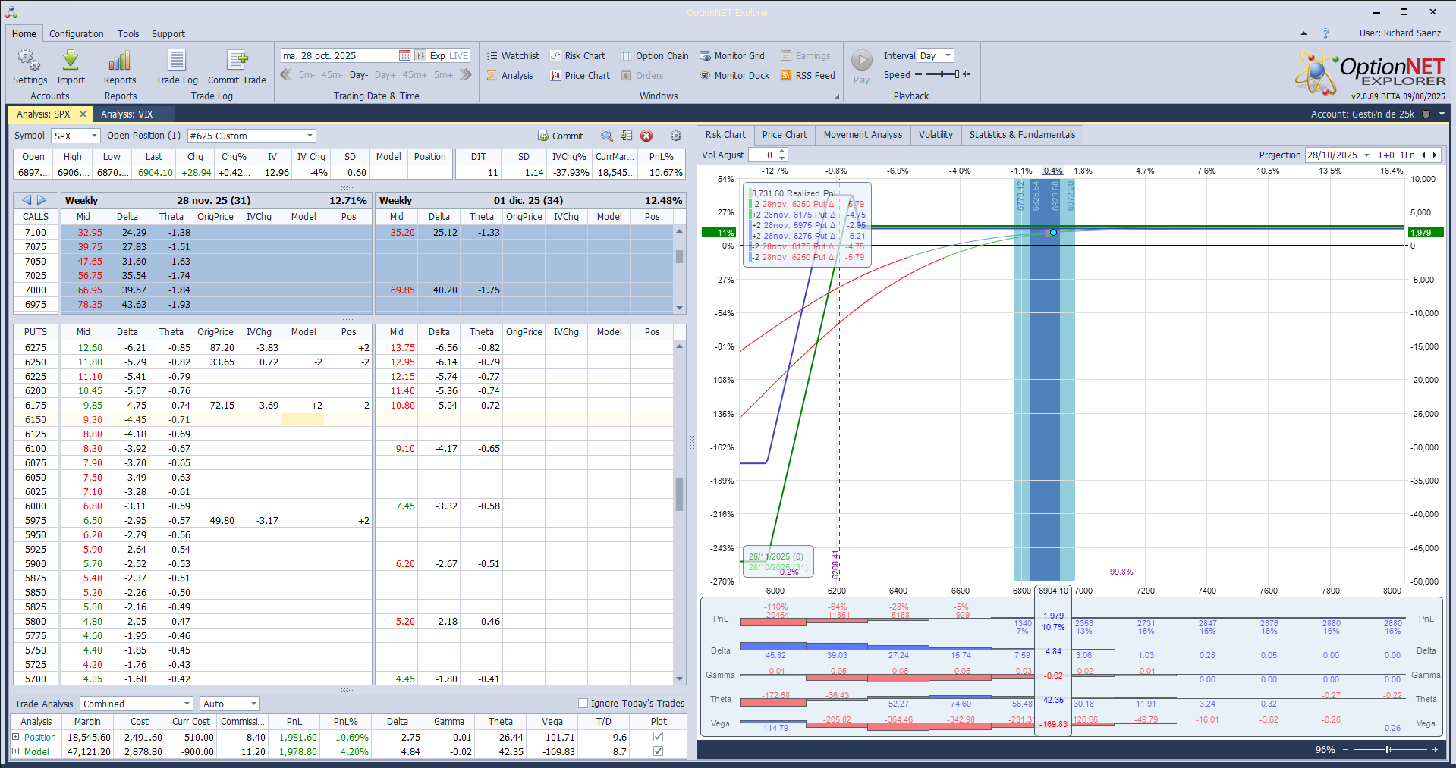Click the rewind double-chevron date arrow
Screen dimensions: 1456x768
[286, 75]
